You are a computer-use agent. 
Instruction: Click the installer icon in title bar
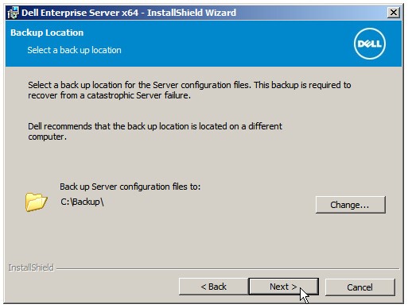coord(13,13)
